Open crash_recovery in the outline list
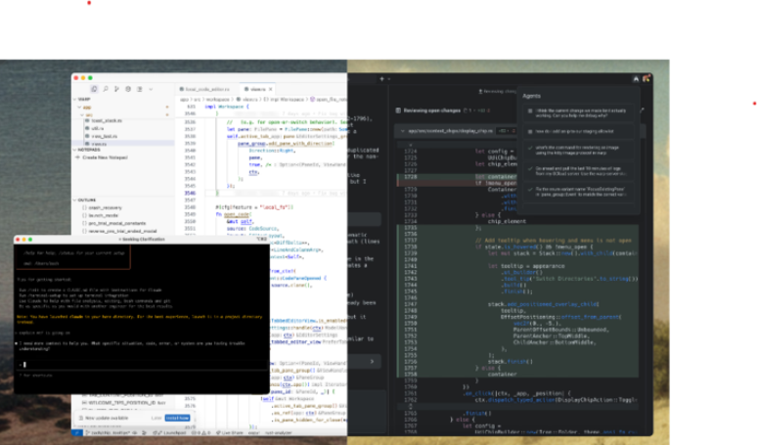This screenshot has height=445, width=757. pos(104,208)
